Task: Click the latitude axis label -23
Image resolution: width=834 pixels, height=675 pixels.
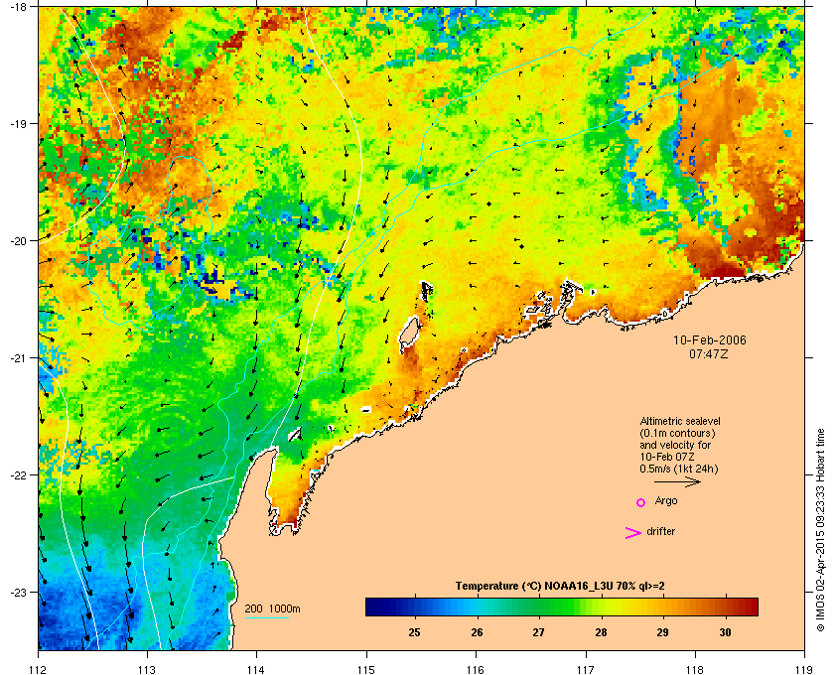Action: pos(18,592)
